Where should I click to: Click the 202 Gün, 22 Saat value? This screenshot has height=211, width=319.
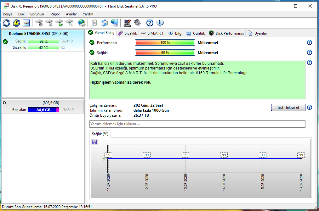(x=148, y=105)
